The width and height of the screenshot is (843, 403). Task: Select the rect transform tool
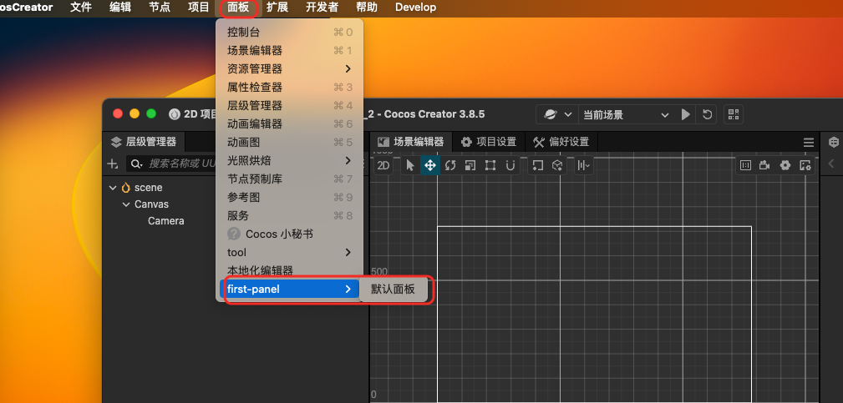[x=490, y=165]
